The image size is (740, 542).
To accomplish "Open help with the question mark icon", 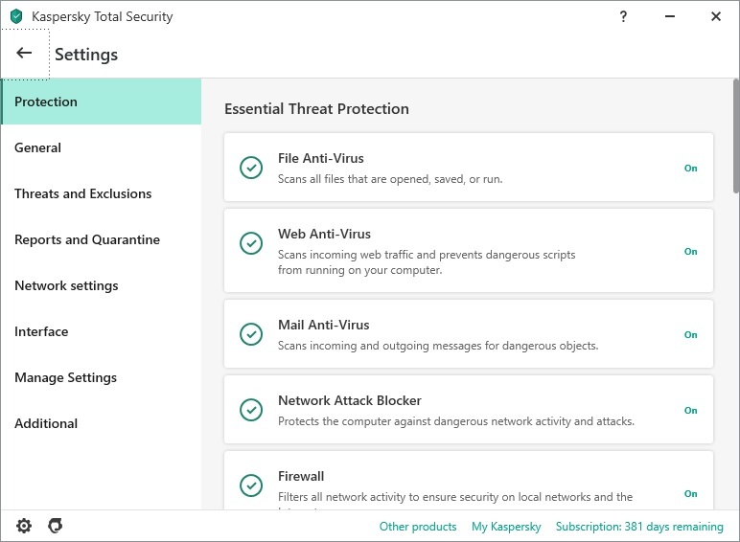I will [623, 16].
